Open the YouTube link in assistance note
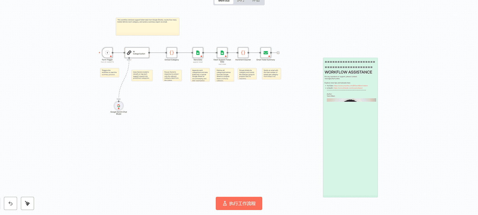Screen dimensions: 478x215 351,86
